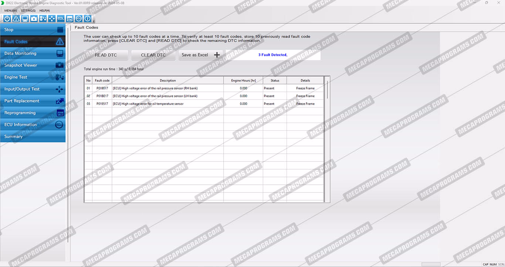Click the info circle toolbar icon
This screenshot has height=267, width=505.
click(x=88, y=18)
